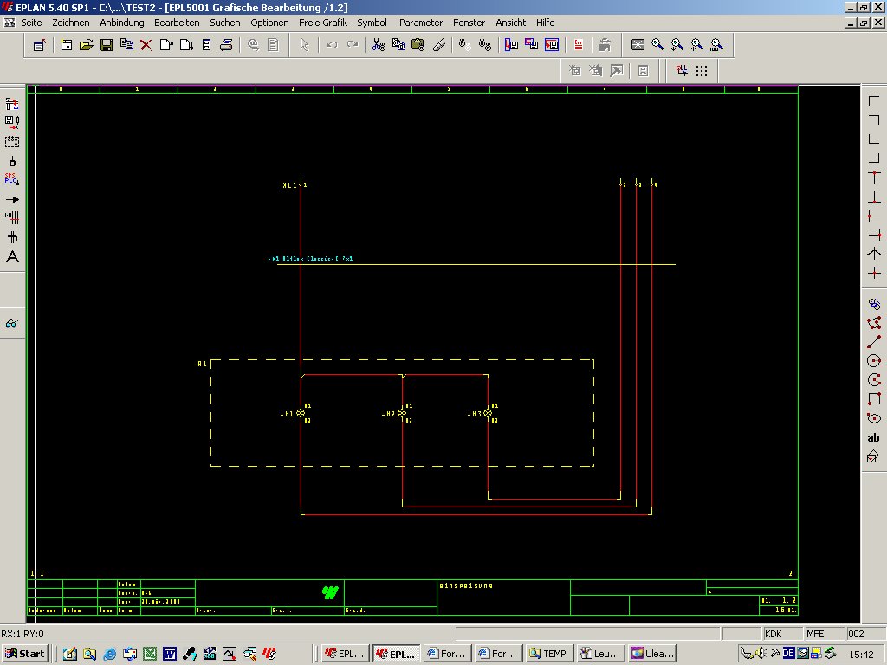Open the Optionen menu

(269, 23)
